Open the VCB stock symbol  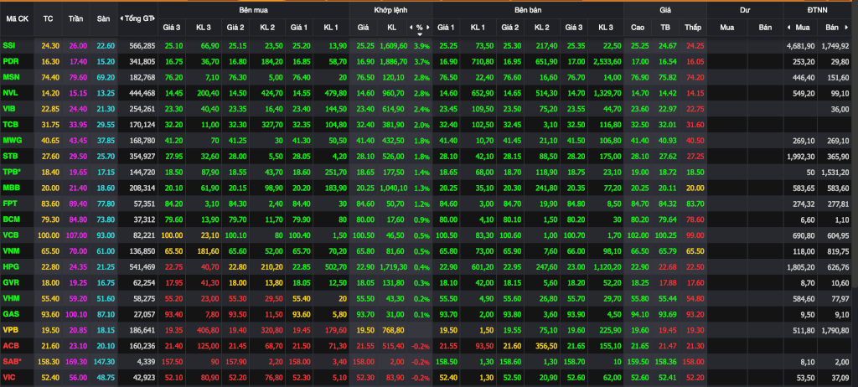pyautogui.click(x=10, y=235)
